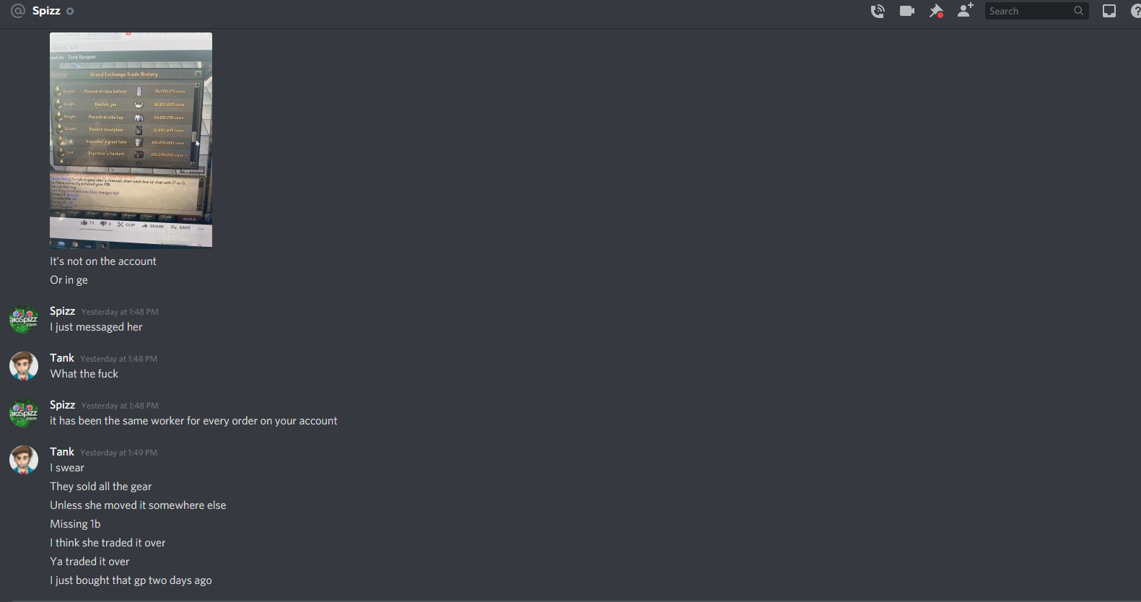Image resolution: width=1141 pixels, height=602 pixels.
Task: Click Tank username above 'I swear'
Action: (x=62, y=452)
